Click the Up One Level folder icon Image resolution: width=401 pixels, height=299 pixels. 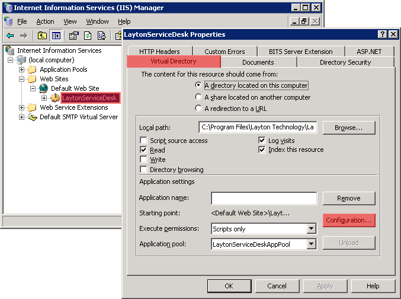point(42,36)
